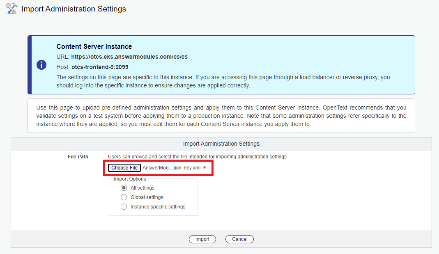Click the Import Administration Settings page title icon
Viewport: 439px width, 254px height.
[x=11, y=8]
